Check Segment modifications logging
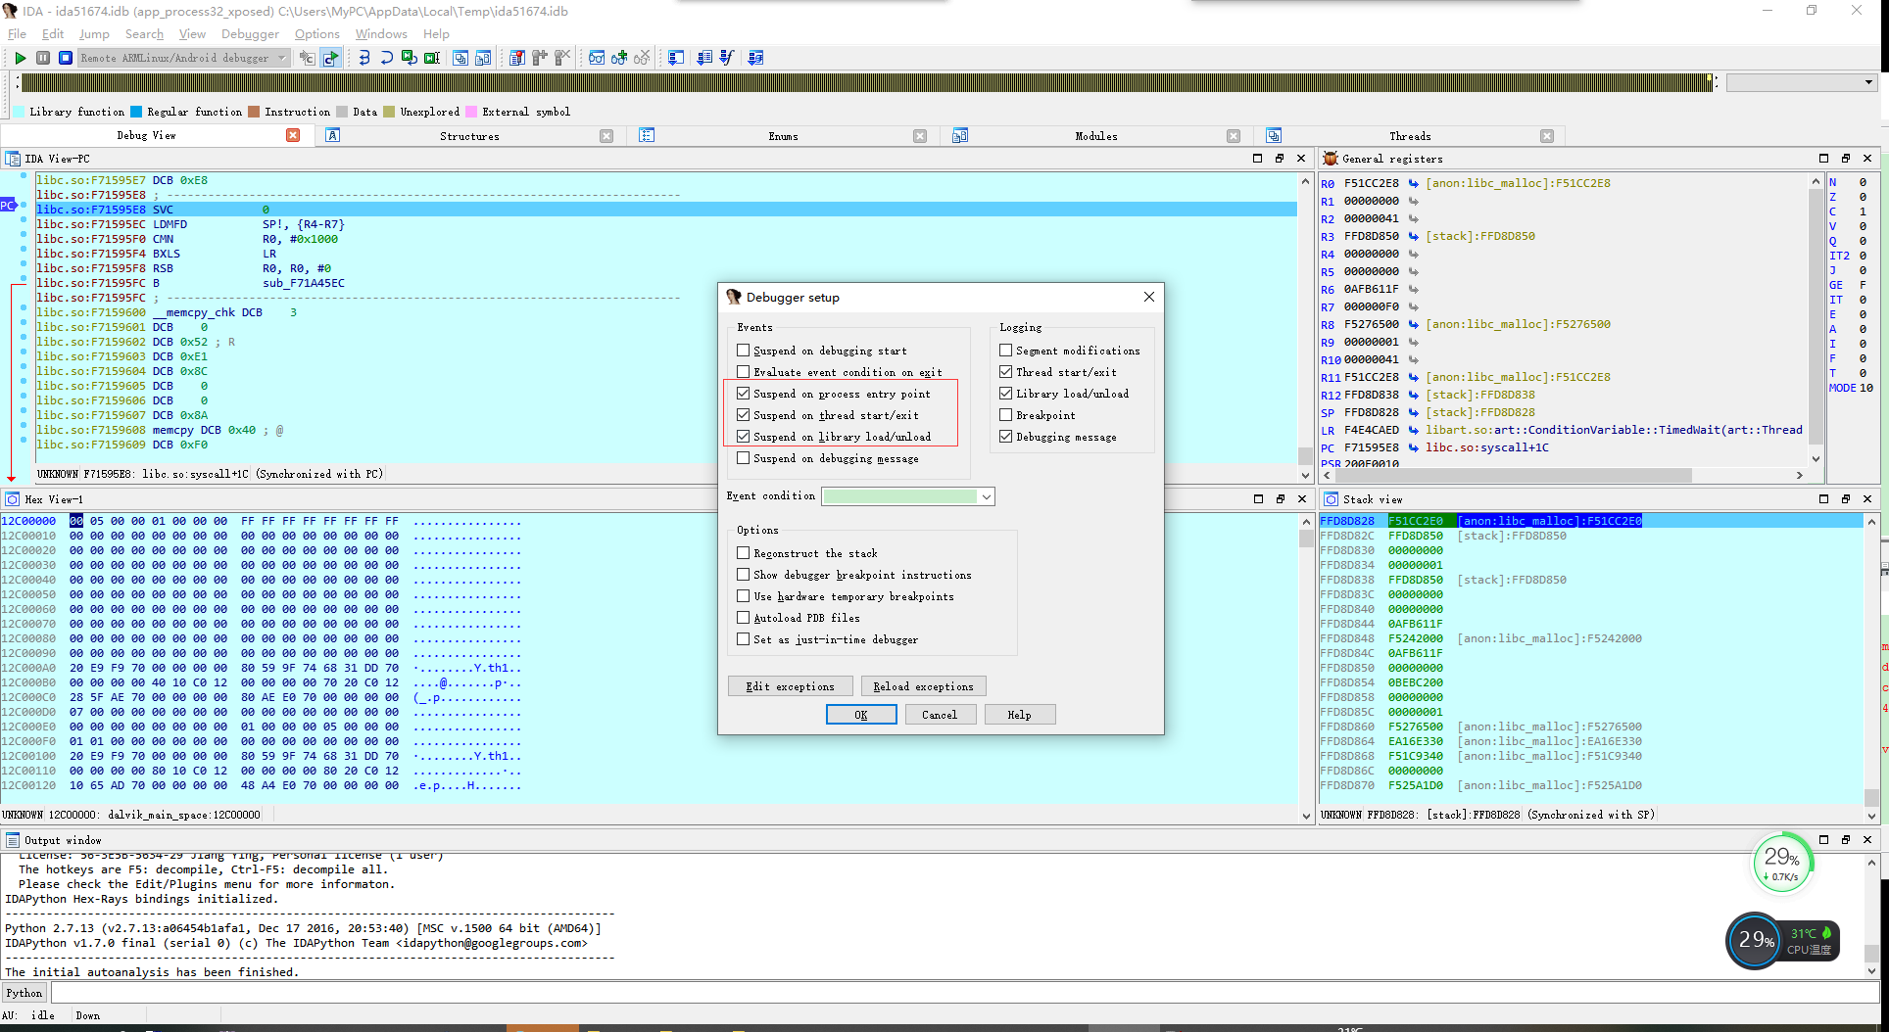This screenshot has height=1032, width=1889. pos(1005,351)
